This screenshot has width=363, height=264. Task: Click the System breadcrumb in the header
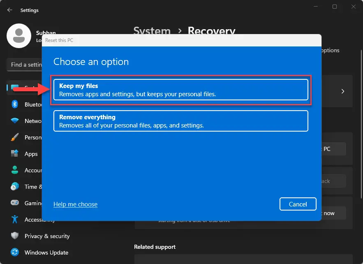tap(152, 31)
